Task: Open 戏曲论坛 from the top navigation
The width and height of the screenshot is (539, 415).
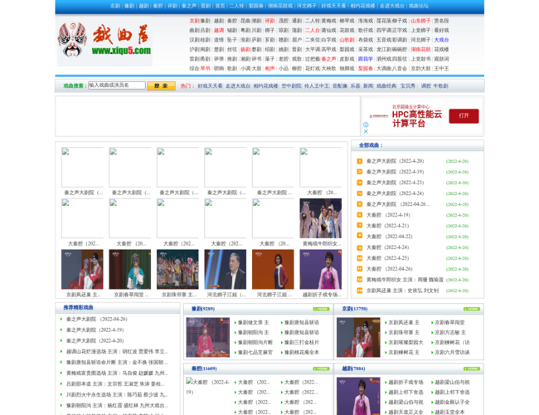Action: (x=418, y=6)
